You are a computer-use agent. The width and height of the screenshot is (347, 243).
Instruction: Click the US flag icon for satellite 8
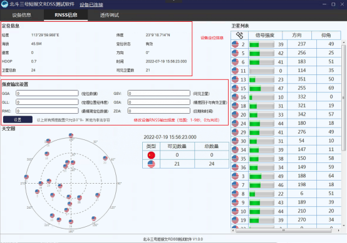tap(235, 194)
